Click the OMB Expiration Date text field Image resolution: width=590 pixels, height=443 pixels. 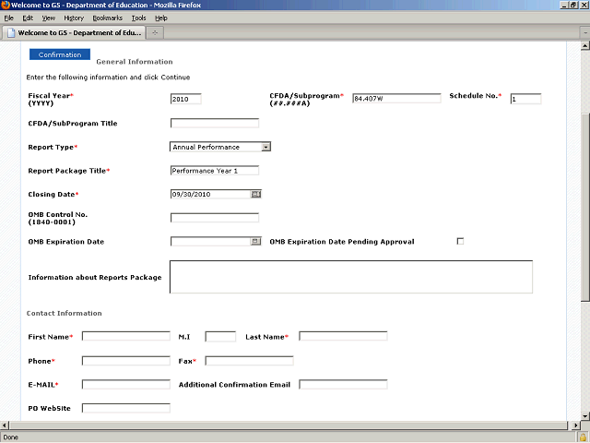[211, 241]
